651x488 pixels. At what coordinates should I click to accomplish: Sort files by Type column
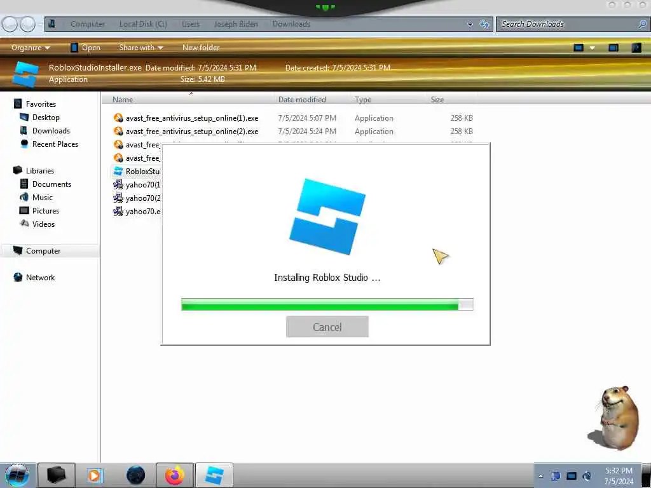pos(363,100)
